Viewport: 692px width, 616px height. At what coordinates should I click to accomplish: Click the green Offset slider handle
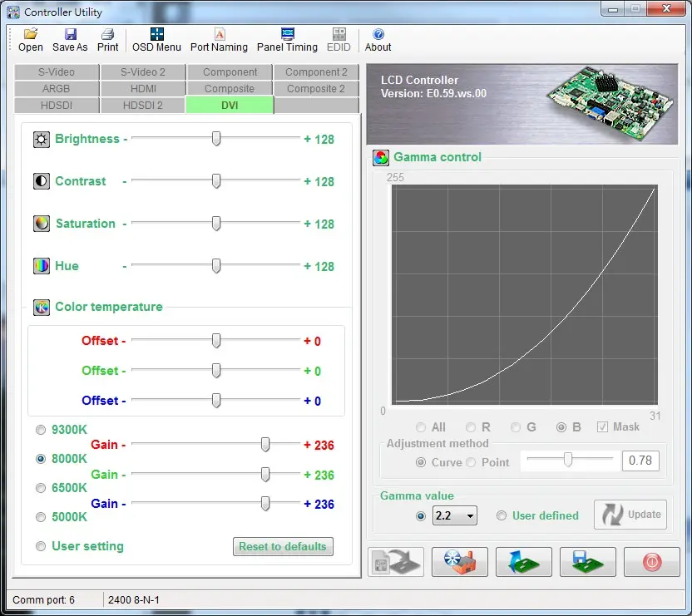point(216,371)
